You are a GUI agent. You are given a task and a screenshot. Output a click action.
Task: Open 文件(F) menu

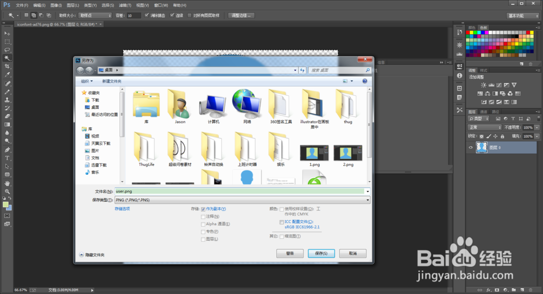click(22, 5)
